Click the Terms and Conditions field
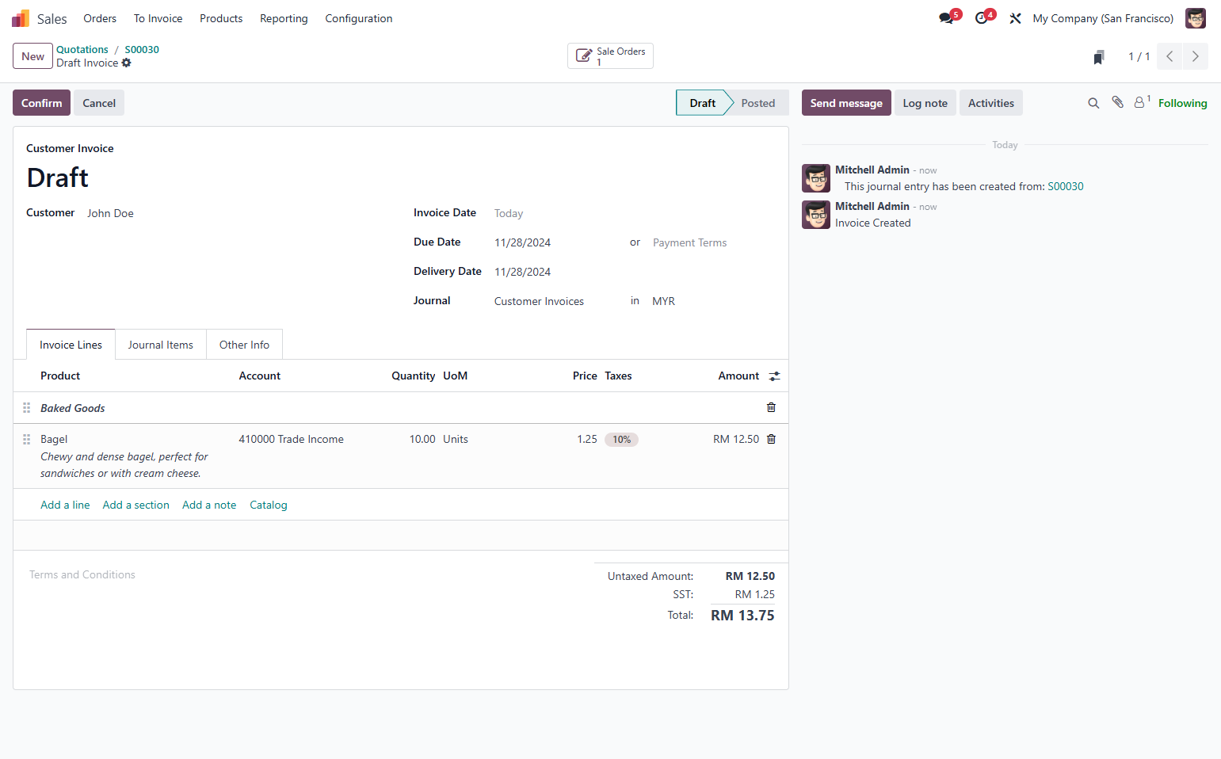This screenshot has height=759, width=1221. coord(82,574)
